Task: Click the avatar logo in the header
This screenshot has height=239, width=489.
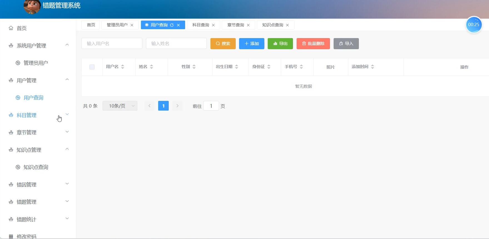Action: (x=32, y=6)
